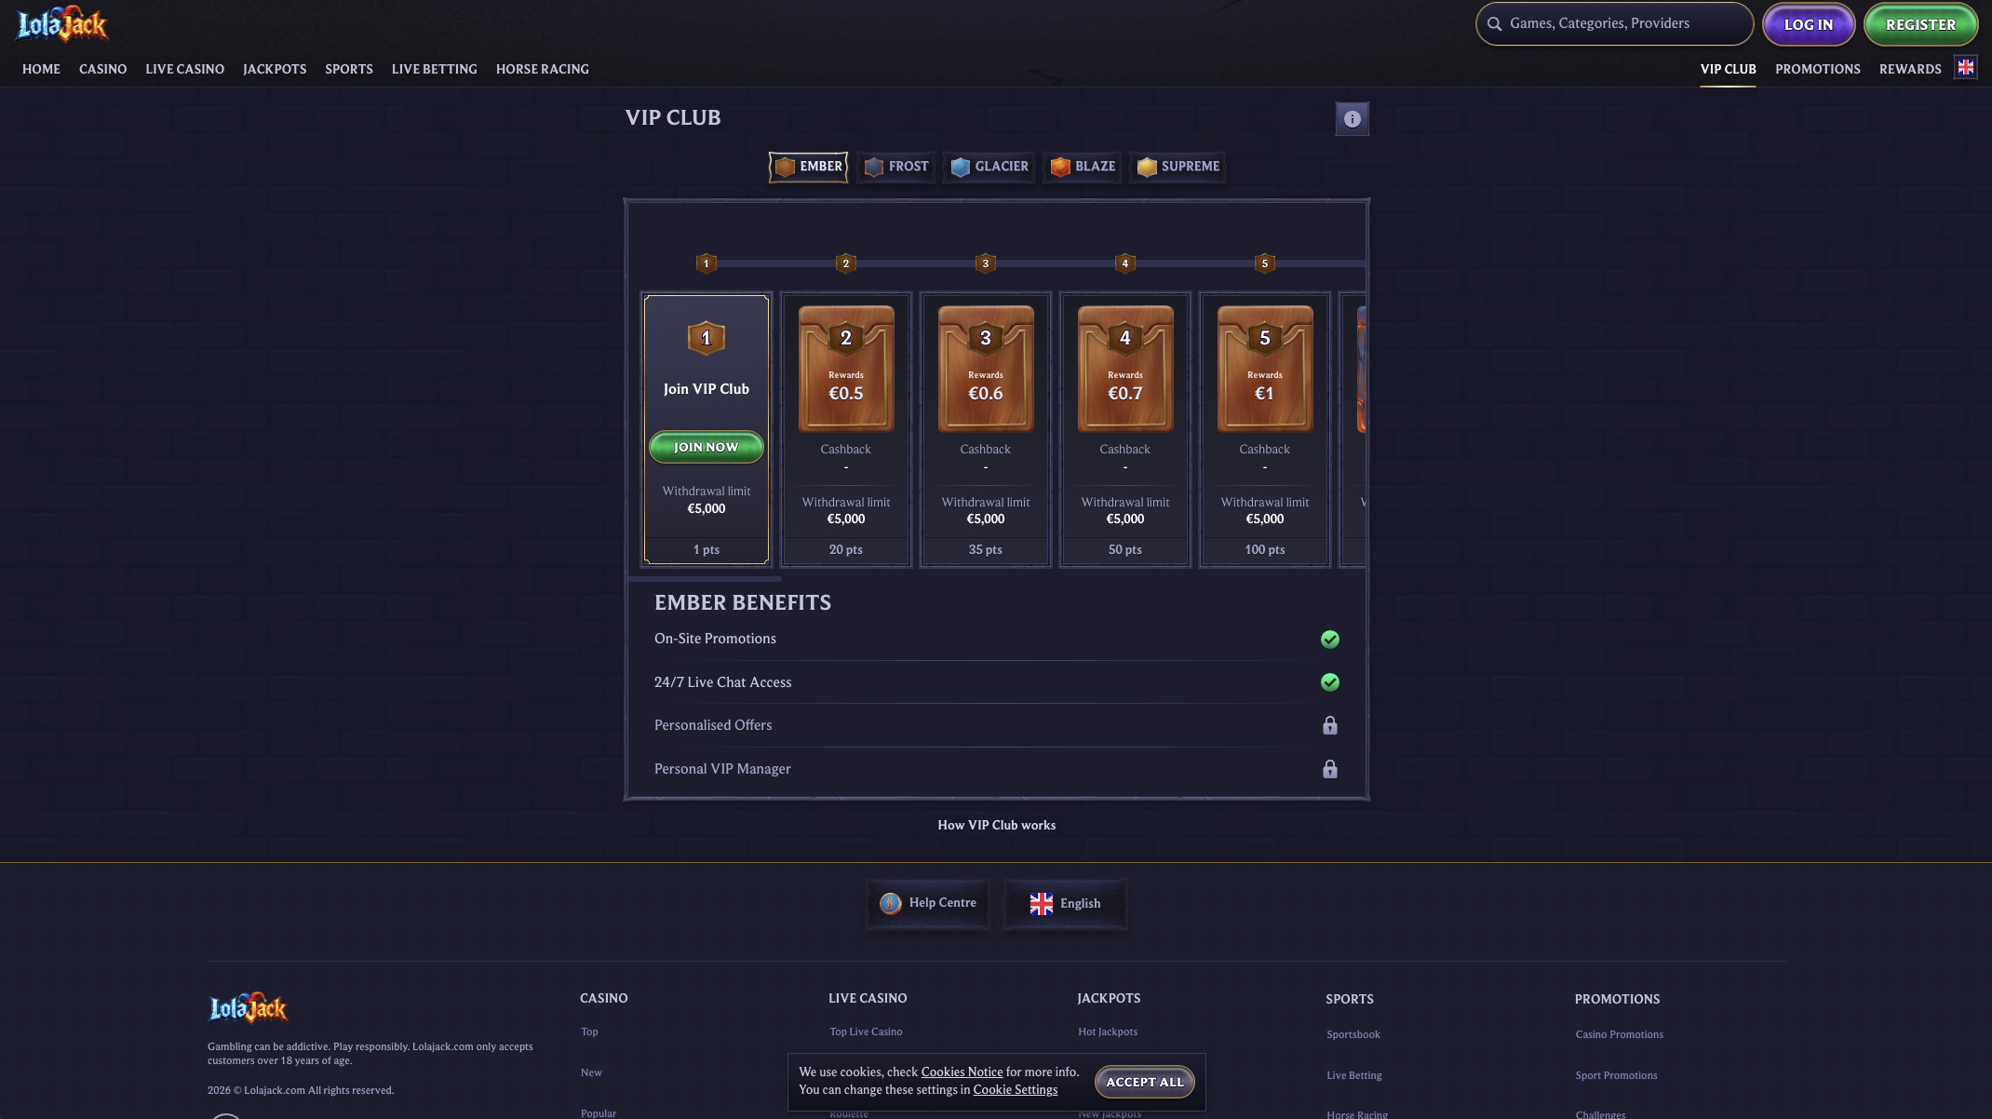Switch to the Frost tier tab
This screenshot has width=1992, height=1119.
pos(896,167)
